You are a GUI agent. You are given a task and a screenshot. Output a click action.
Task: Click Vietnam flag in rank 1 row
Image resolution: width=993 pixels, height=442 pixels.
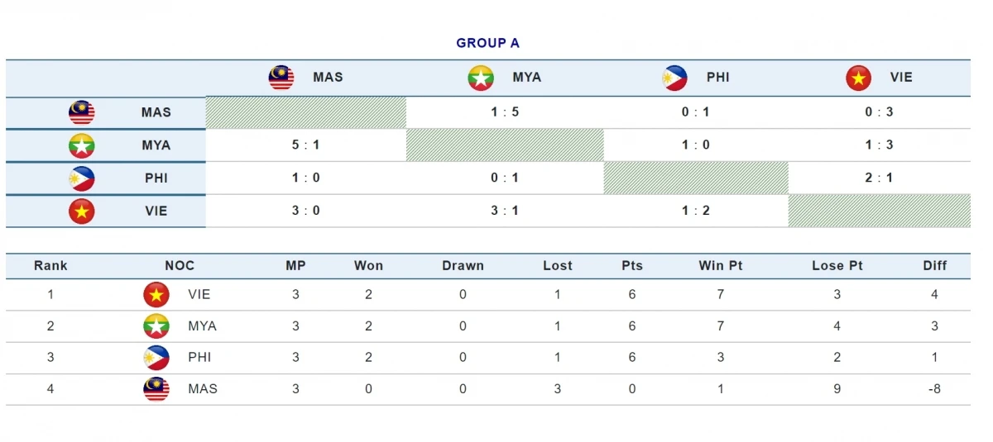156,294
